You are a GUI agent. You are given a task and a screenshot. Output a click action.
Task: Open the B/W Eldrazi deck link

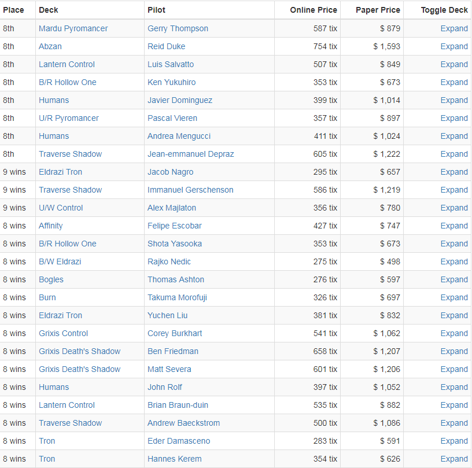tap(60, 261)
